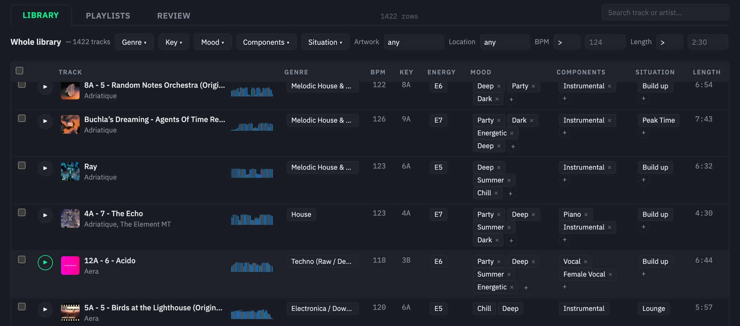The height and width of the screenshot is (326, 740).
Task: Click the BPM value field showing 124
Action: [x=605, y=42]
